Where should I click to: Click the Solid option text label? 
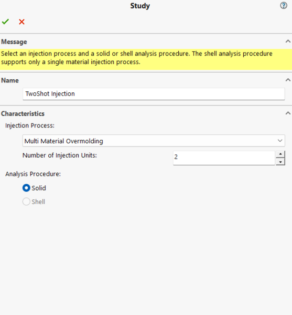tap(39, 188)
